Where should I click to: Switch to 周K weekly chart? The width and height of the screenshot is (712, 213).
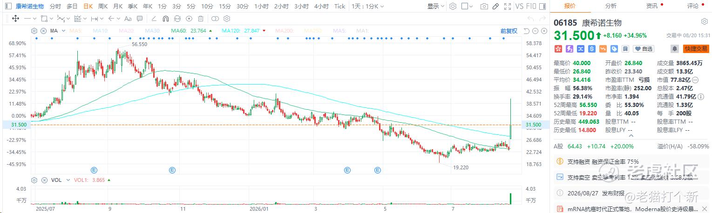click(x=103, y=7)
